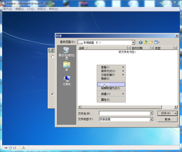
Task: Click the CD drive status bar icon
Action: pyautogui.click(x=10, y=148)
